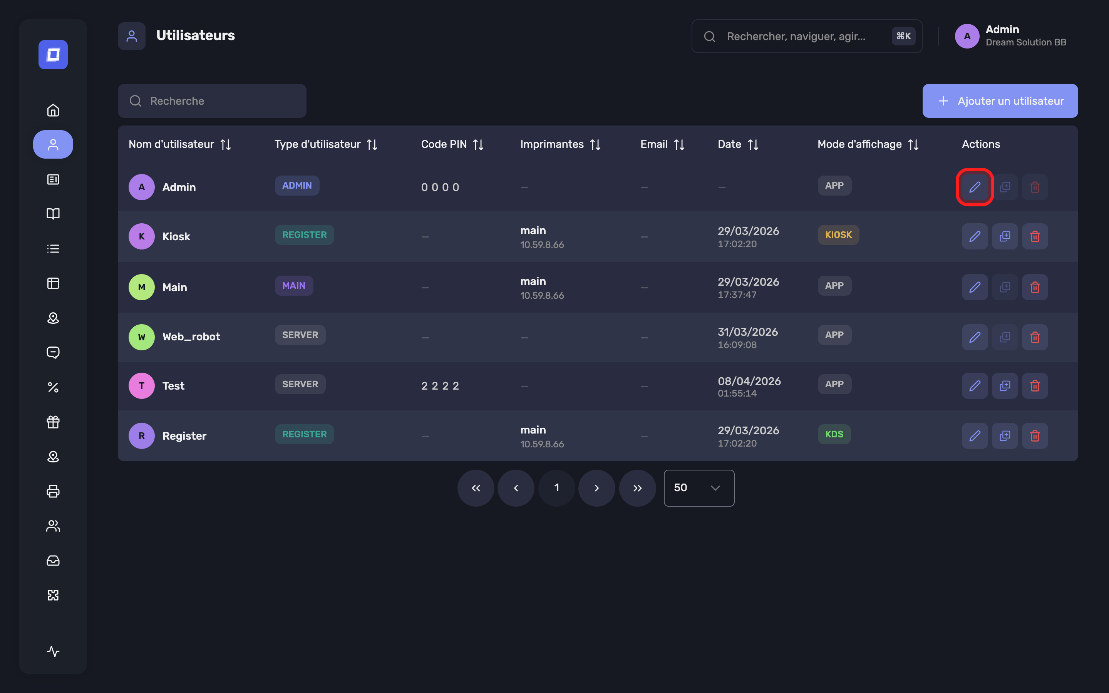Image resolution: width=1109 pixels, height=693 pixels.
Task: Open the printer icon in sidebar
Action: point(53,491)
